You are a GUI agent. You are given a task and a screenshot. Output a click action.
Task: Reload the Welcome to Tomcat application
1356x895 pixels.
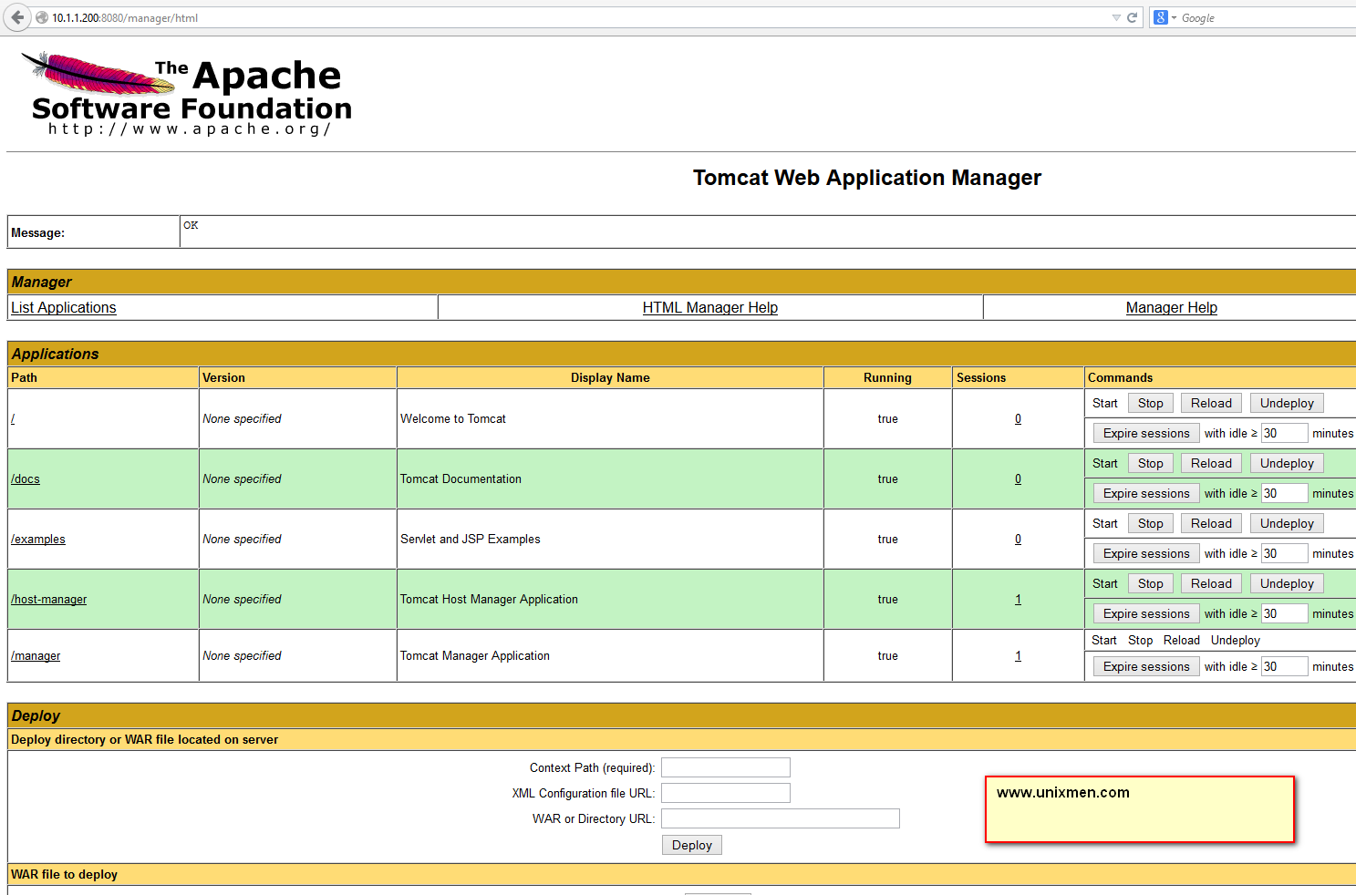coord(1211,403)
